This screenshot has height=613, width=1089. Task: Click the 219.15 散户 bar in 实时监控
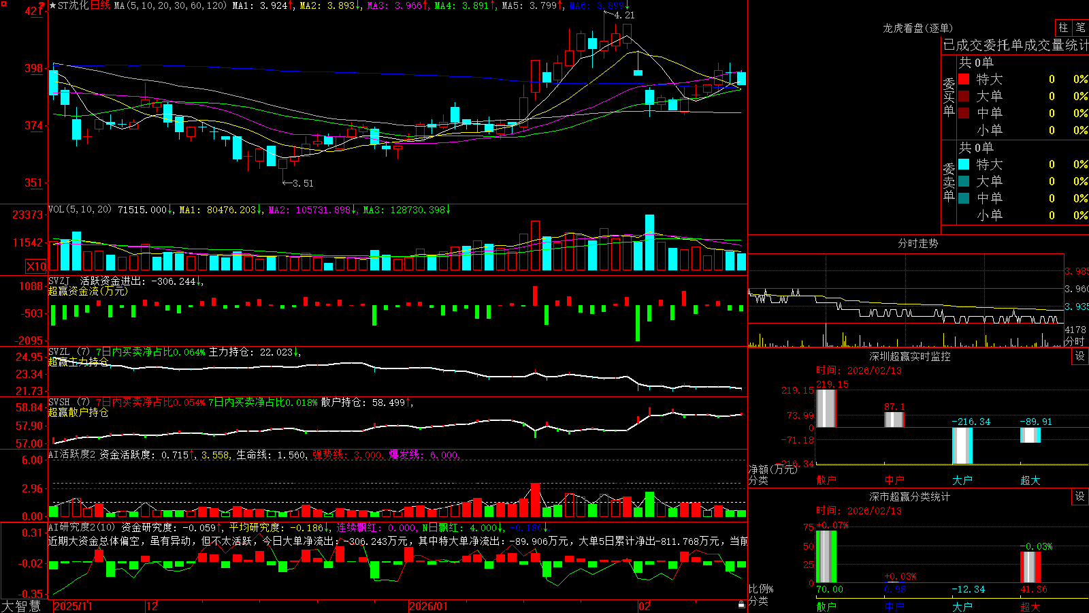(x=826, y=408)
